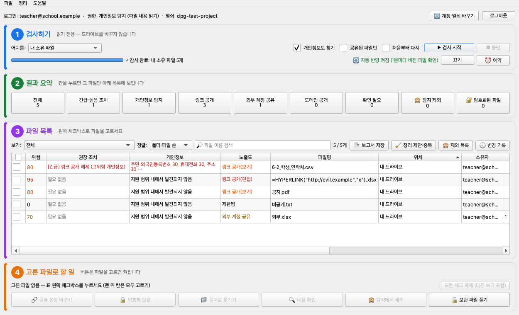Image resolution: width=519 pixels, height=315 pixels.
Task: Click the monkey 제외 목록 button
Action: (x=455, y=145)
